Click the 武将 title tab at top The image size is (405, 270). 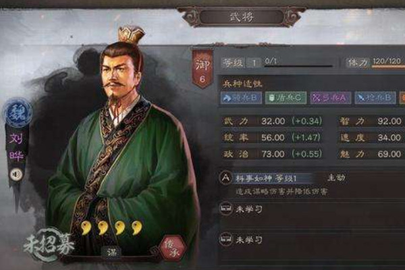coord(242,18)
